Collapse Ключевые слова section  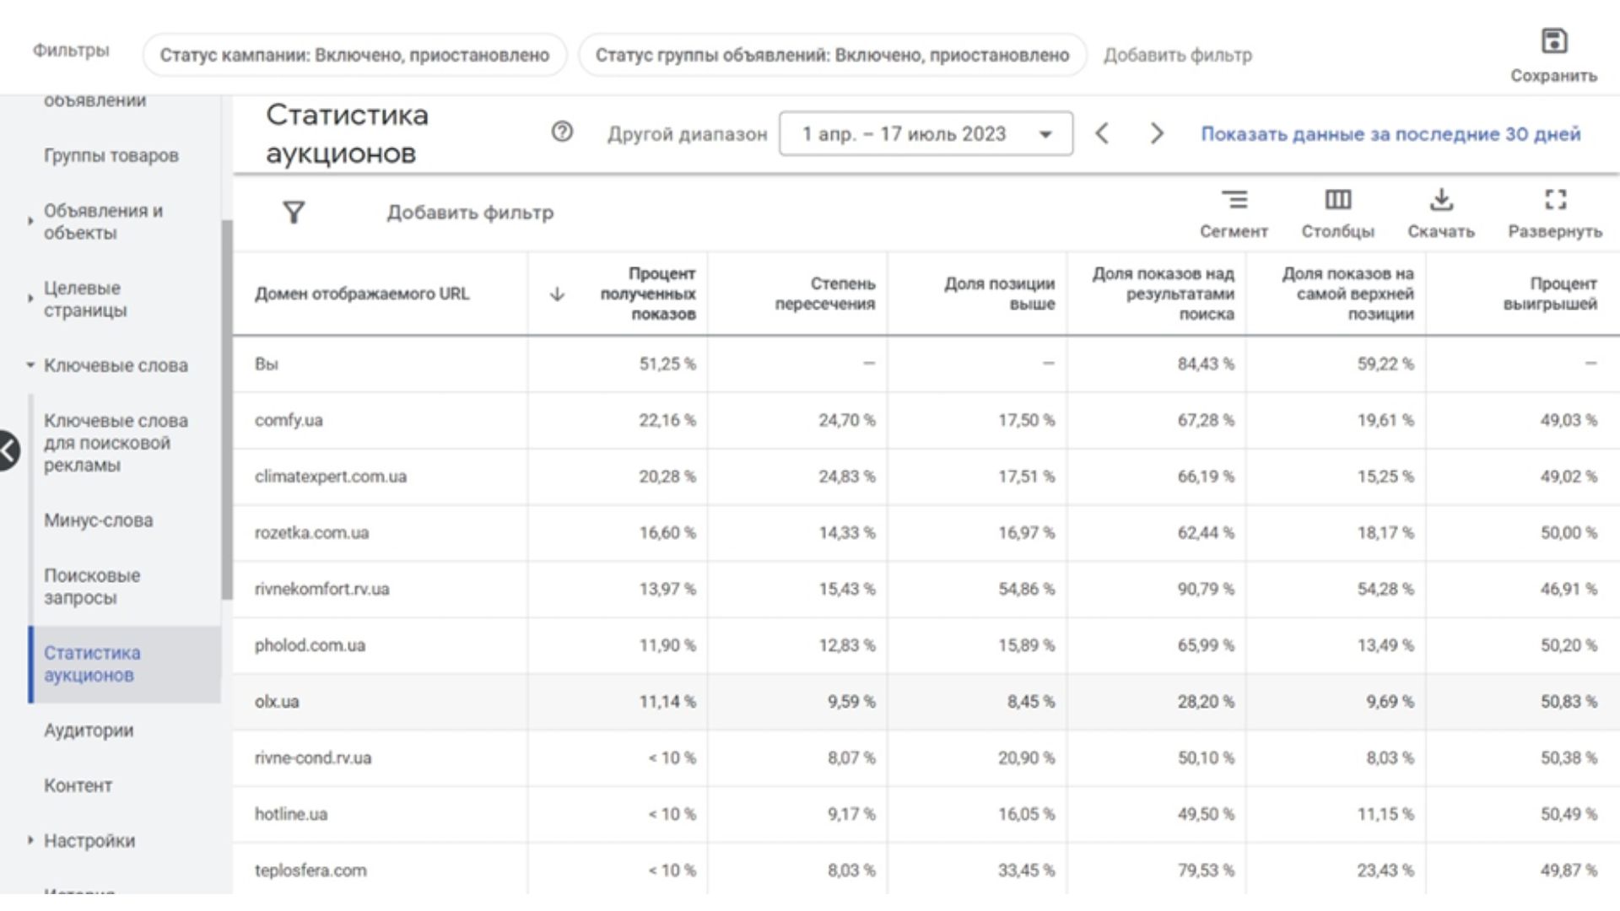pos(30,365)
